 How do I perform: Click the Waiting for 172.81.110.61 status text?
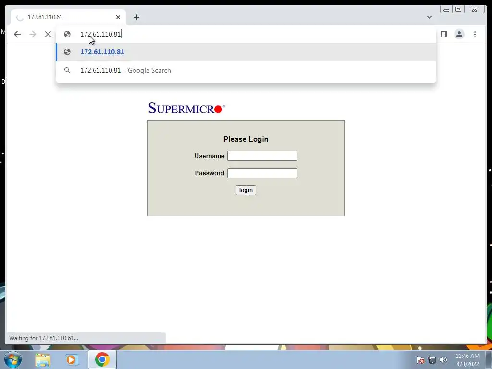coord(44,338)
